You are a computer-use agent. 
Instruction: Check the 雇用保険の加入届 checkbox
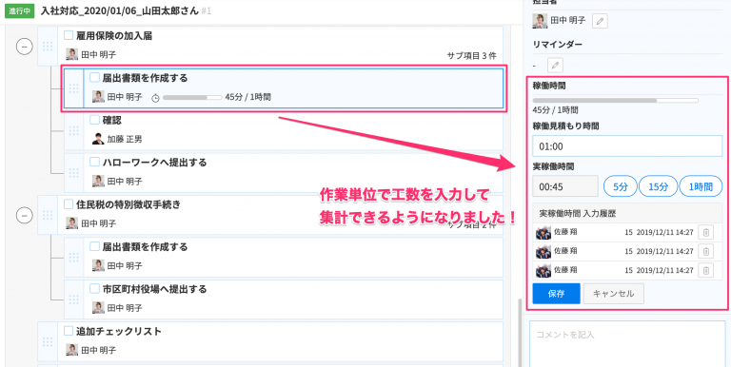pyautogui.click(x=69, y=35)
